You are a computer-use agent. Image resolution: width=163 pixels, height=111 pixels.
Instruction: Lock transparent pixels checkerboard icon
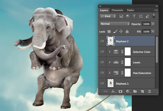[x=109, y=31]
